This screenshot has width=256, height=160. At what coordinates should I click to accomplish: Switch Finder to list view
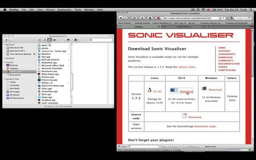[x=44, y=40]
